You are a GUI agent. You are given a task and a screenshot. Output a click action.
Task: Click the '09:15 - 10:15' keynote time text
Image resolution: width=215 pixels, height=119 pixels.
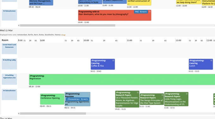70,108
